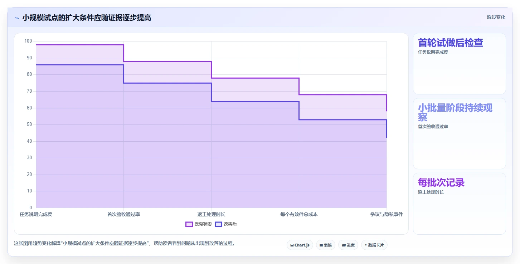Viewport: 520px width, 264px height.
Task: Open the Chart.js chip
Action: [300, 245]
